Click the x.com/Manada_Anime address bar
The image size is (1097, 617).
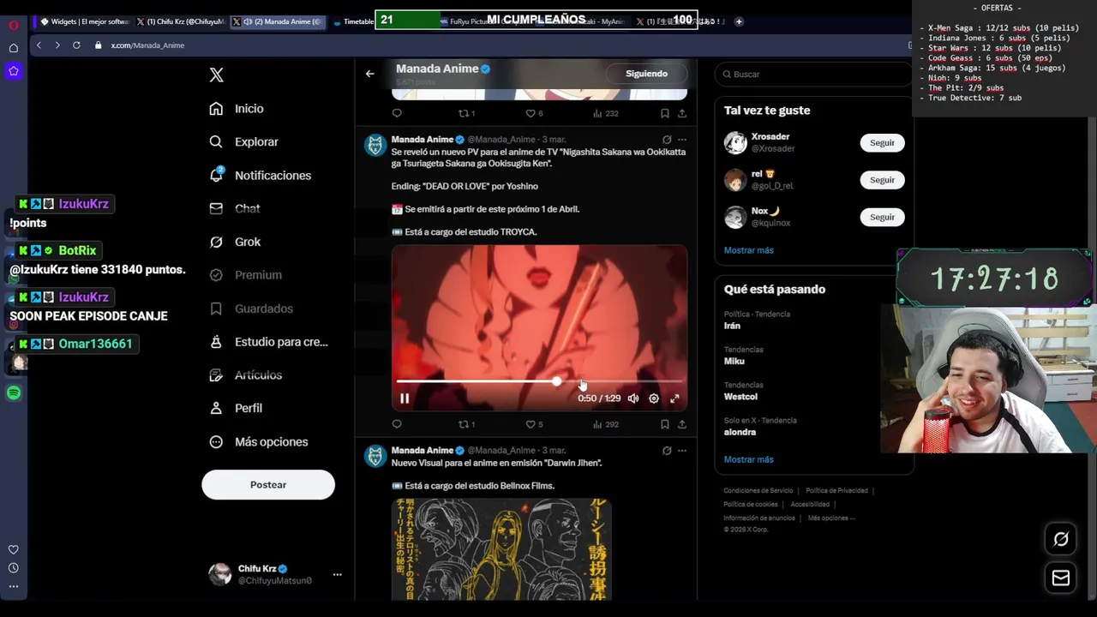coord(147,45)
